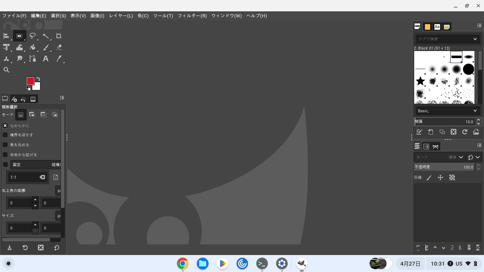Swap foreground and background colors
484x272 pixels.
[x=38, y=79]
